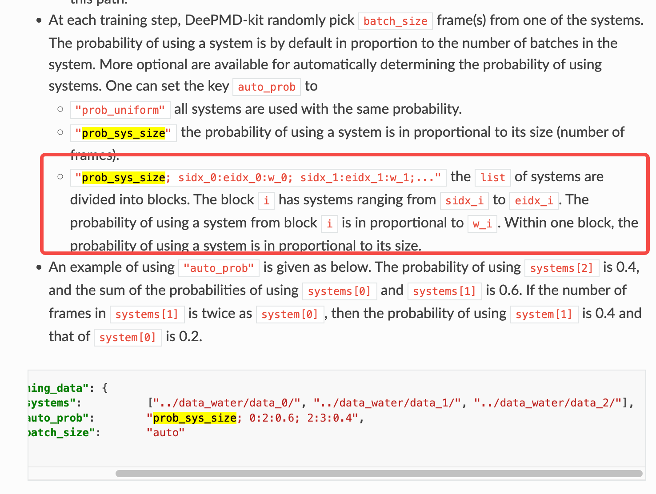Click system[0] literal after 'is twice as'
The height and width of the screenshot is (494, 656).
pos(290,314)
